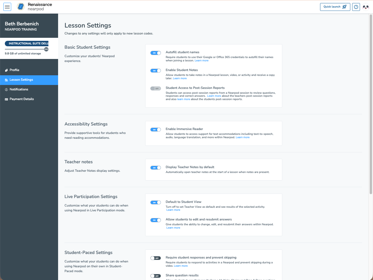The height and width of the screenshot is (280, 373).
Task: Click the Lesson Settings sidebar icon
Action: click(x=6, y=80)
